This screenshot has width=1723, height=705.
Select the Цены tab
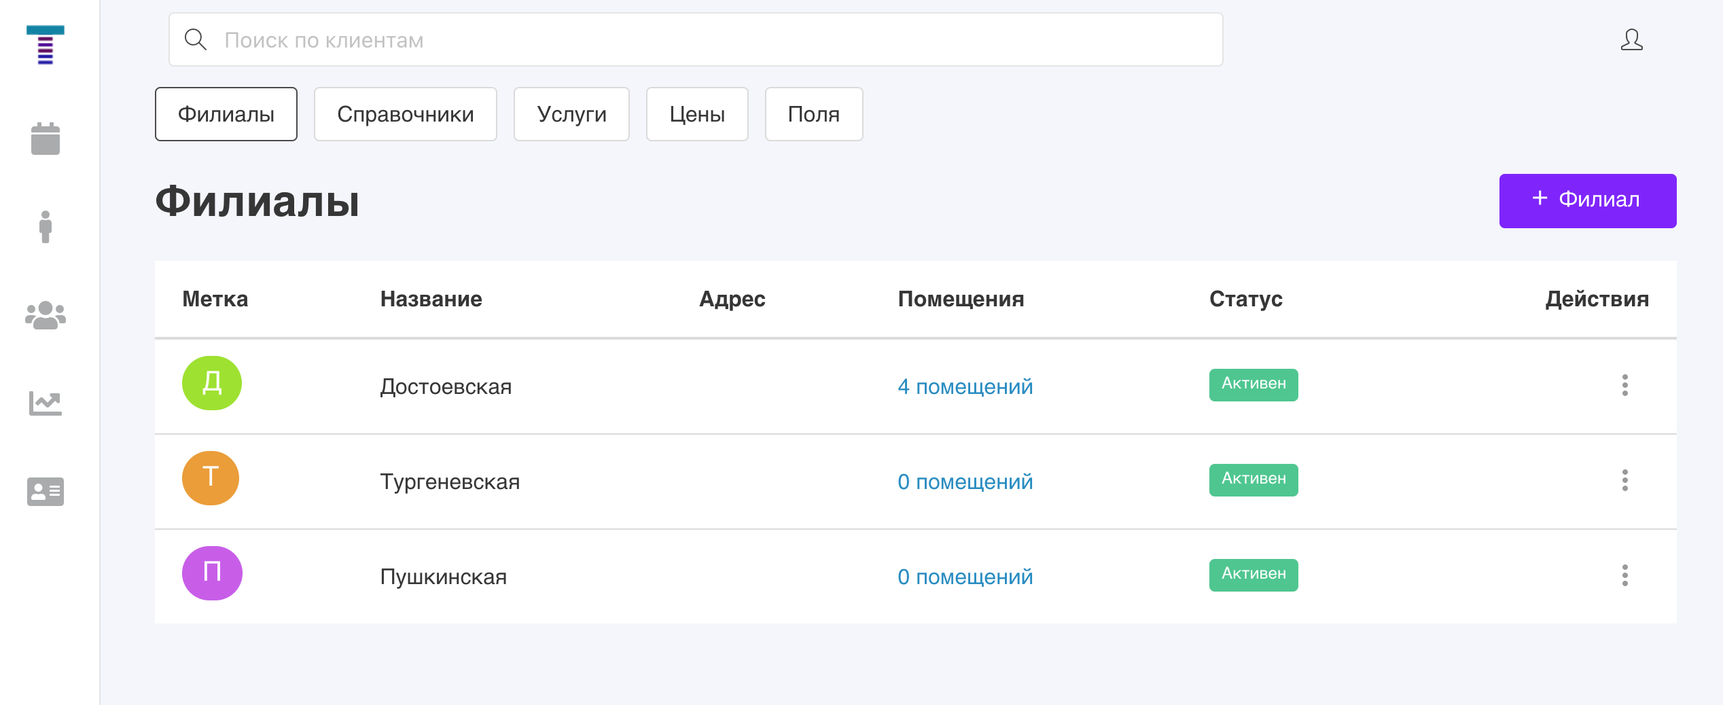point(697,114)
